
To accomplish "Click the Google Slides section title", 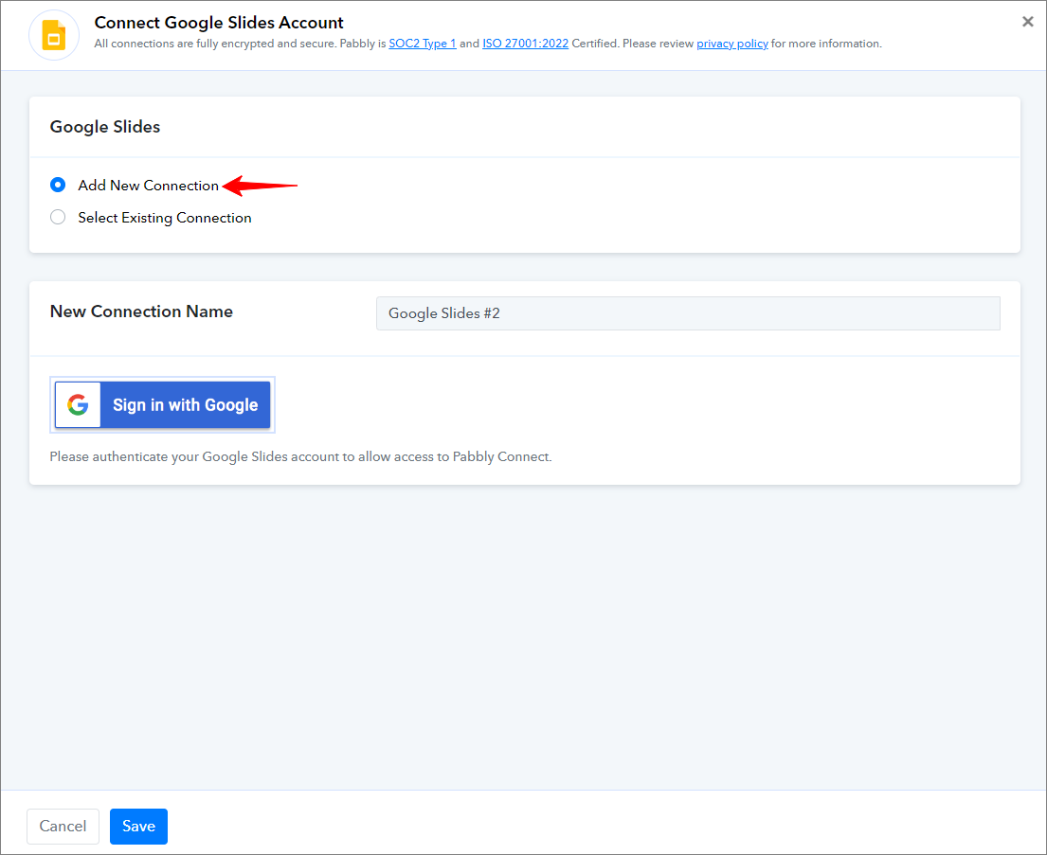I will (105, 127).
